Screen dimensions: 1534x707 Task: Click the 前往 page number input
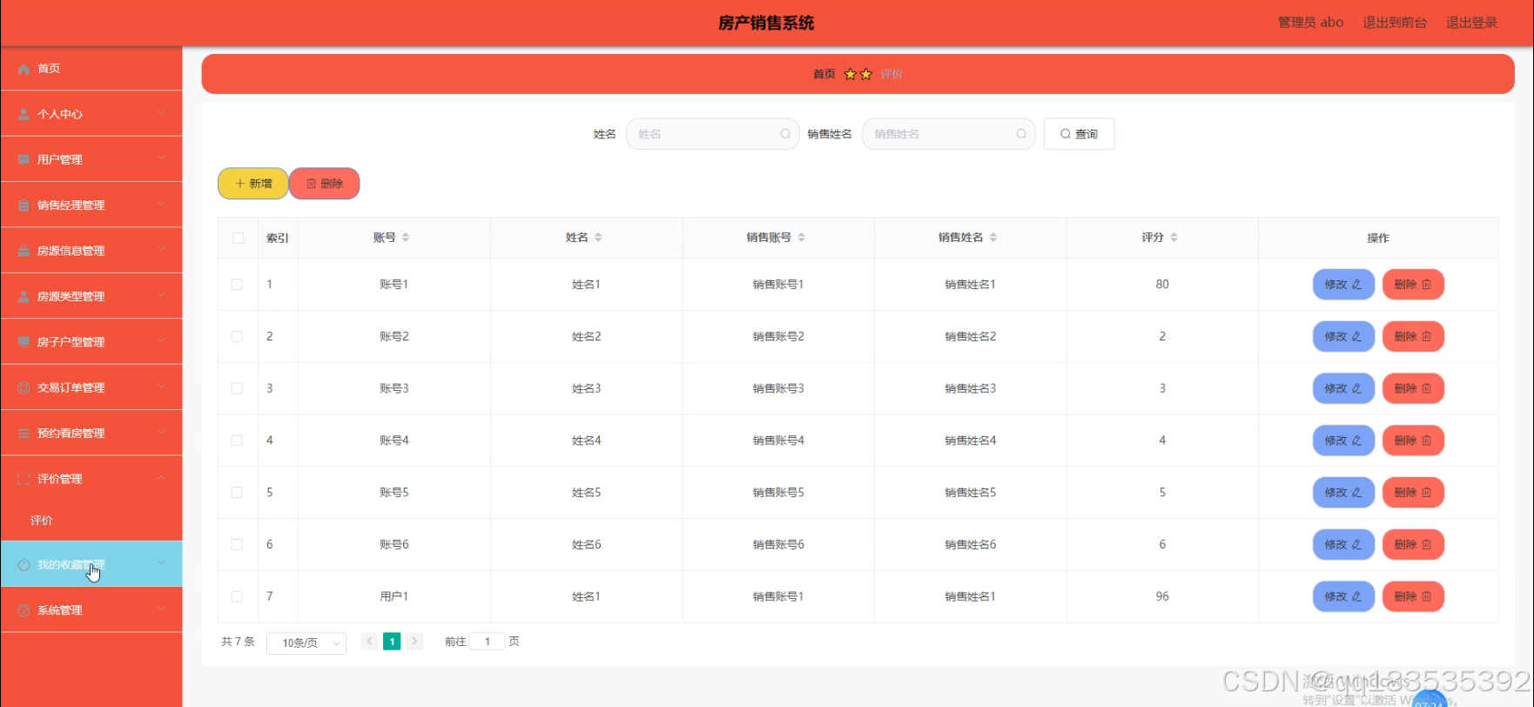[488, 642]
